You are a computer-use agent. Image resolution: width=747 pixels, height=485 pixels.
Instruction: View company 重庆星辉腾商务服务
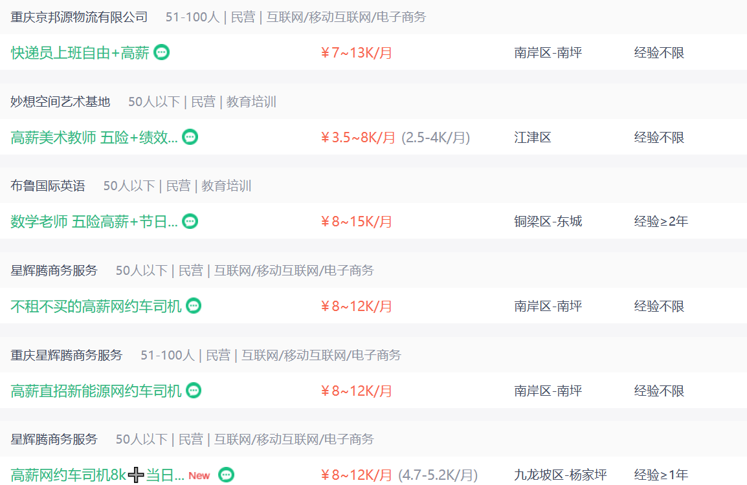point(67,355)
